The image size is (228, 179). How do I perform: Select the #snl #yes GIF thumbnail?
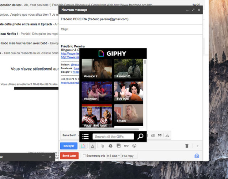(x=129, y=91)
